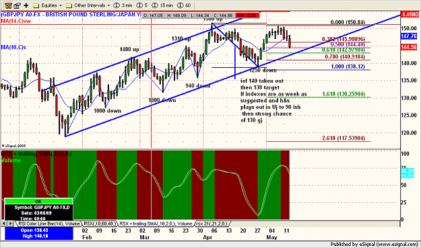421x248 pixels.
Task: Expand the Other Intervals dropdown arrow
Action: click(x=108, y=5)
